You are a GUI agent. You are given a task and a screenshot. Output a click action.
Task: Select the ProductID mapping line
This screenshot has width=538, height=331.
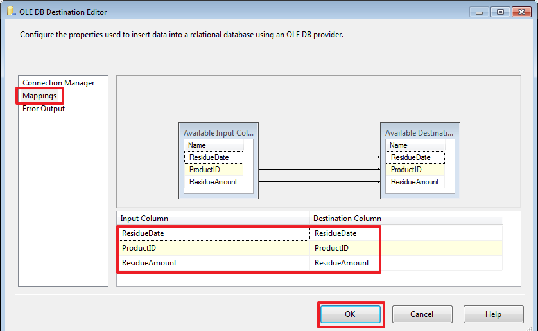coord(319,169)
